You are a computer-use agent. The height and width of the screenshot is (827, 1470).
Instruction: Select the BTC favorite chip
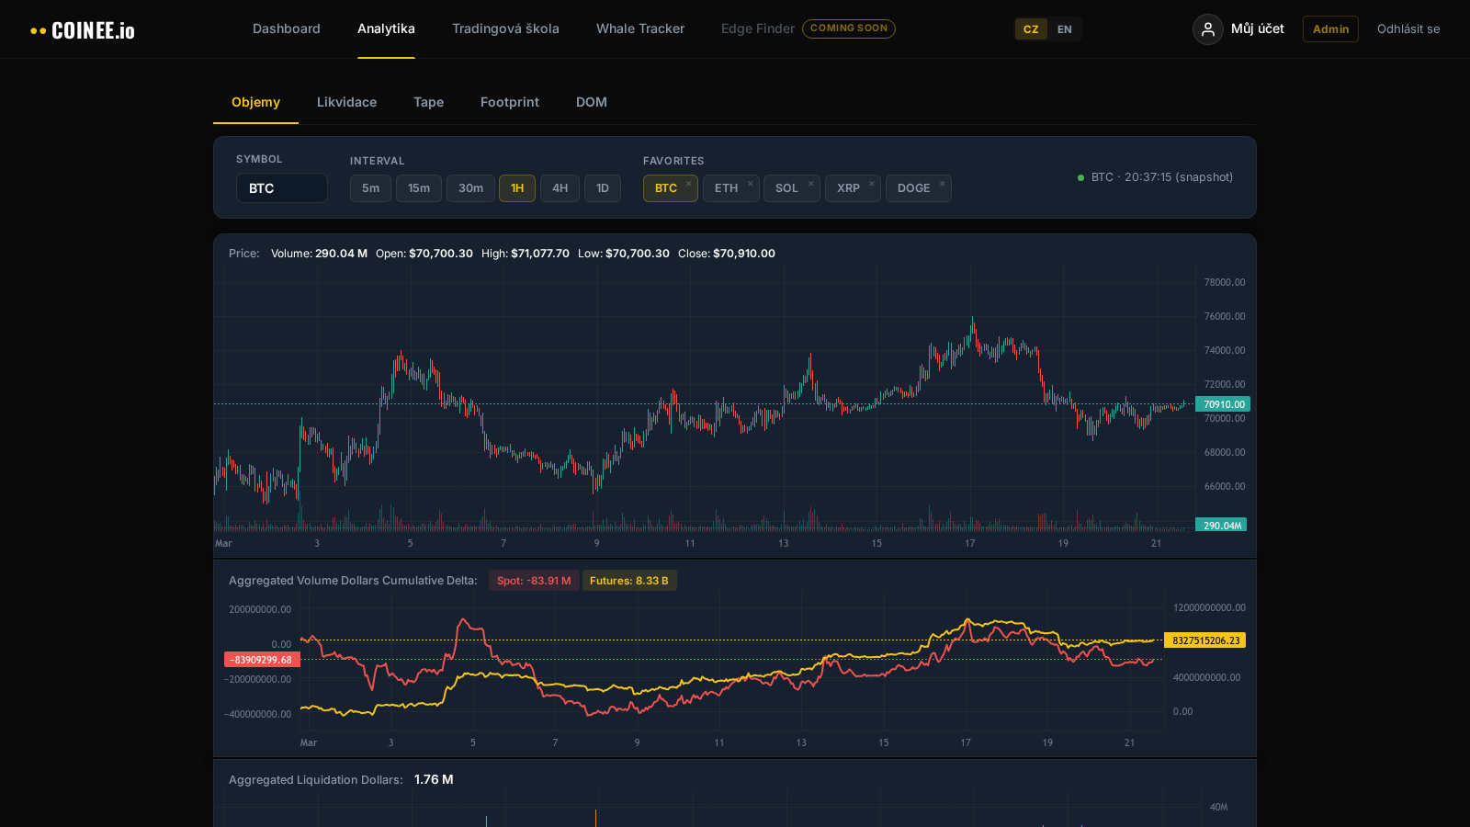tap(665, 187)
